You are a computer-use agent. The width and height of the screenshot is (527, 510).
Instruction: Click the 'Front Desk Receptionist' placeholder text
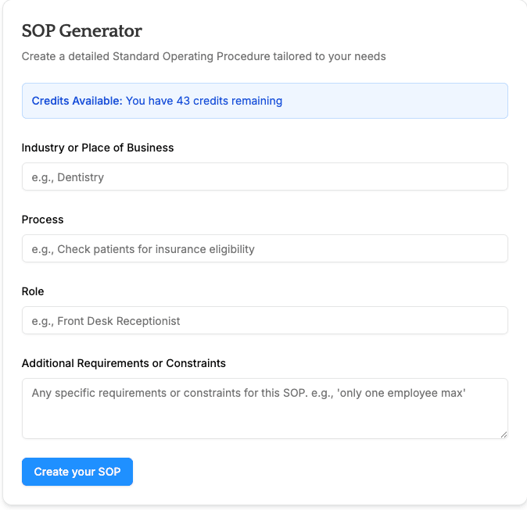(x=119, y=321)
